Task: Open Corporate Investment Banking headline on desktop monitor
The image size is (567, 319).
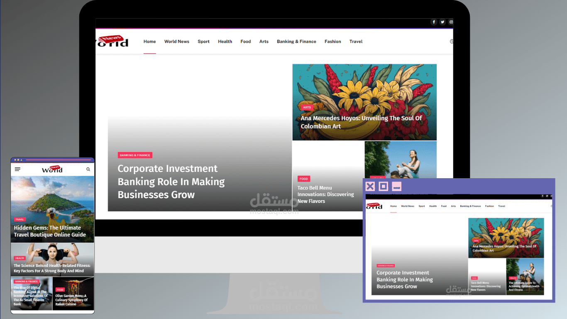Action: pyautogui.click(x=171, y=182)
